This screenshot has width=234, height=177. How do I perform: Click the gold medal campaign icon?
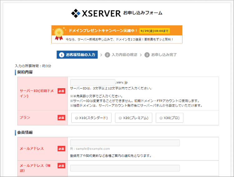(x=59, y=34)
